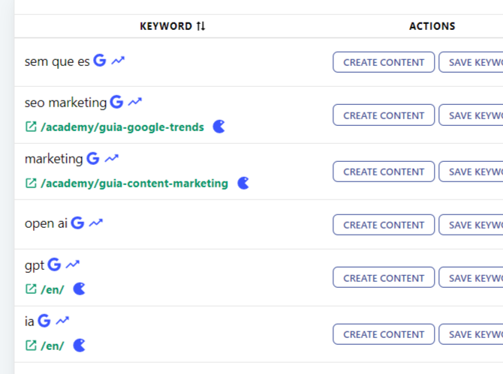The width and height of the screenshot is (503, 374).
Task: Open the external link icon for /academy/guia-google-trends
Action: click(x=31, y=127)
